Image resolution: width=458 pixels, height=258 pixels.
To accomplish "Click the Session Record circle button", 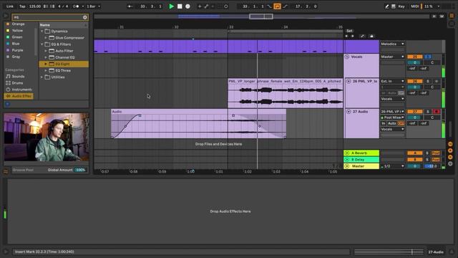I will point(226,6).
